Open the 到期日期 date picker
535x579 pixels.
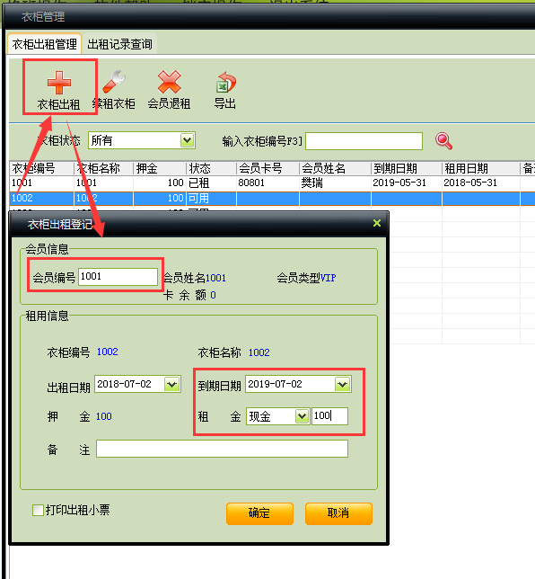click(343, 385)
